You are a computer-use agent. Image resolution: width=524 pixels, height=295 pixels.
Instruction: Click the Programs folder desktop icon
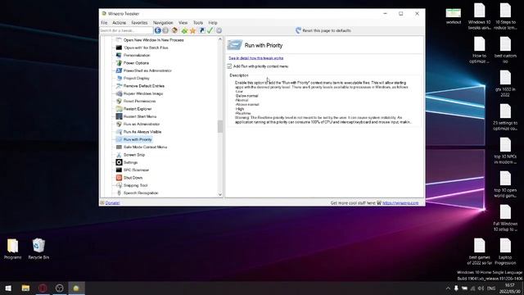tap(13, 249)
